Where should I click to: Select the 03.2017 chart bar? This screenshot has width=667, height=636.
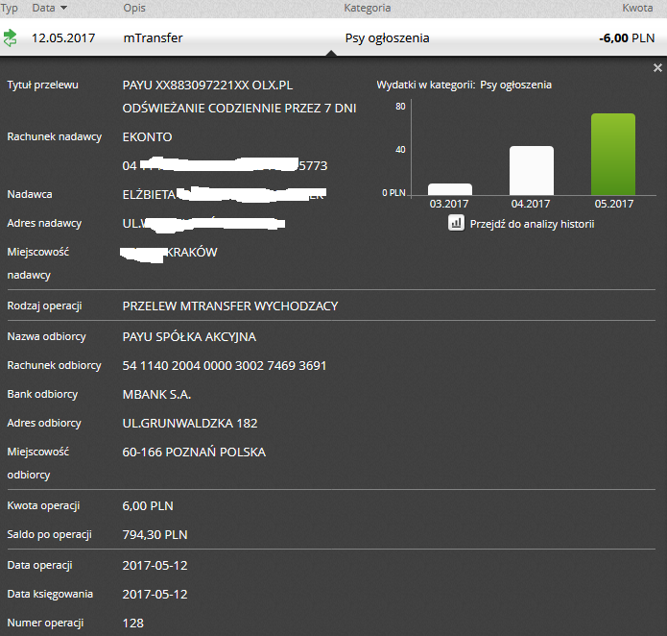[x=450, y=189]
